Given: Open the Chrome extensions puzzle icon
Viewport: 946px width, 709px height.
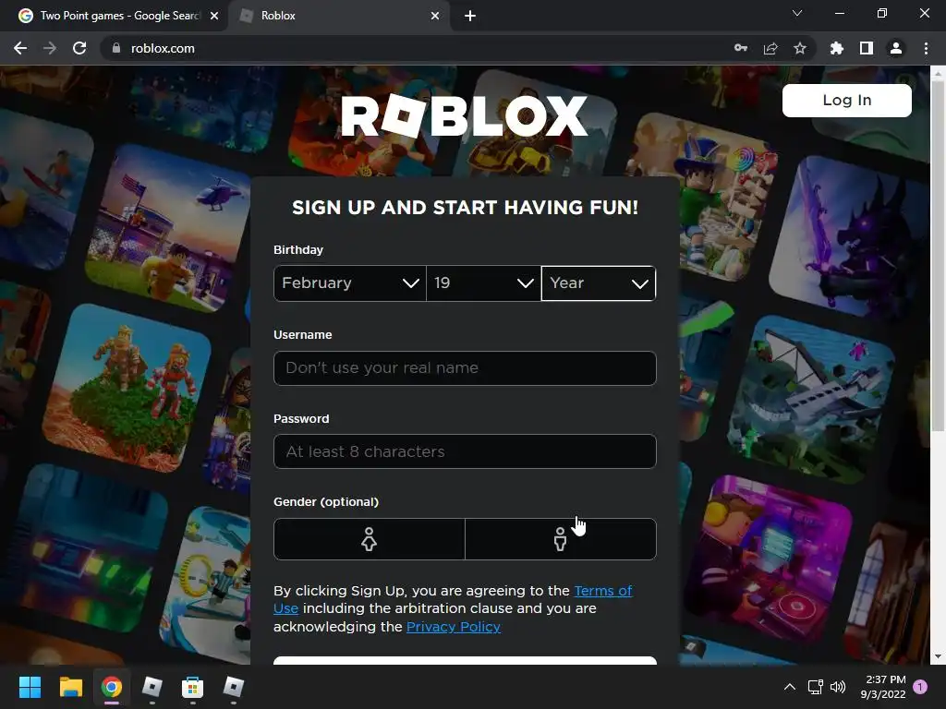Looking at the screenshot, I should [836, 48].
